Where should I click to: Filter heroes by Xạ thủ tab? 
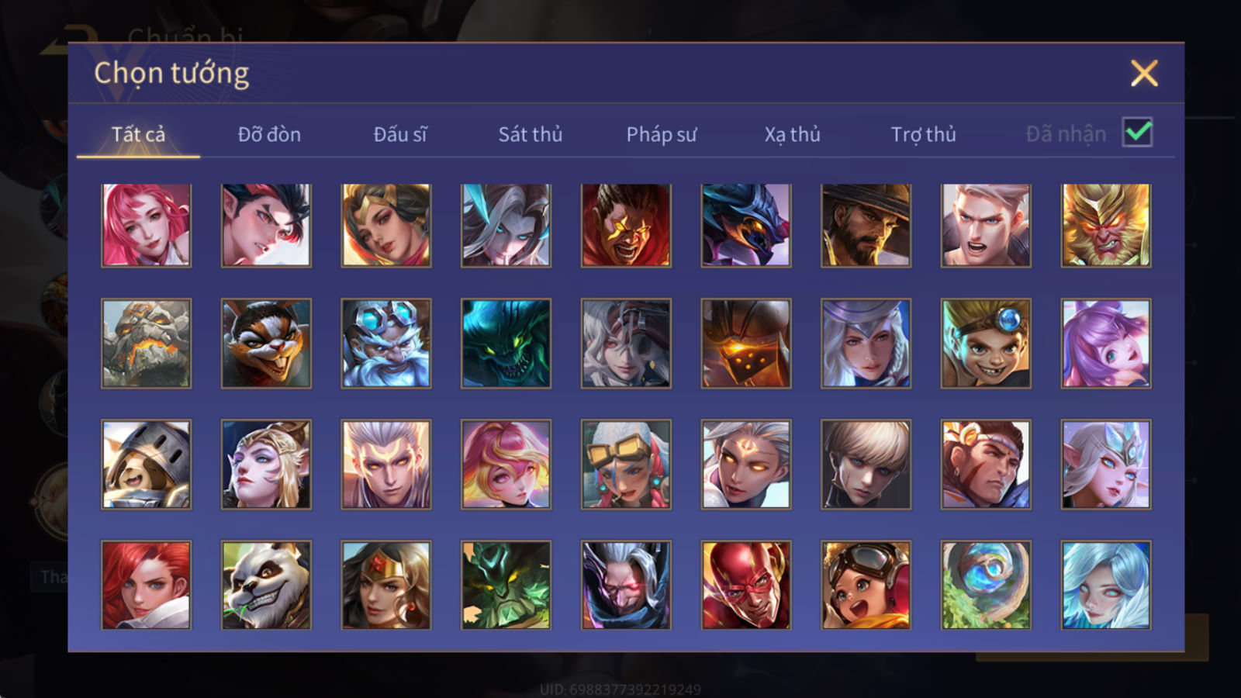[x=792, y=134]
